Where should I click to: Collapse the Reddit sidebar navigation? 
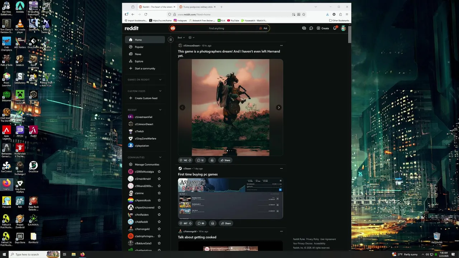[x=171, y=40]
